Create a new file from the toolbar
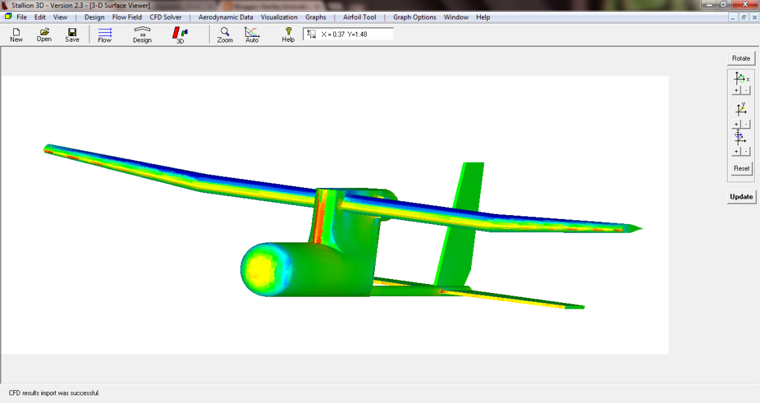Screen dimensions: 760x403 (x=16, y=33)
